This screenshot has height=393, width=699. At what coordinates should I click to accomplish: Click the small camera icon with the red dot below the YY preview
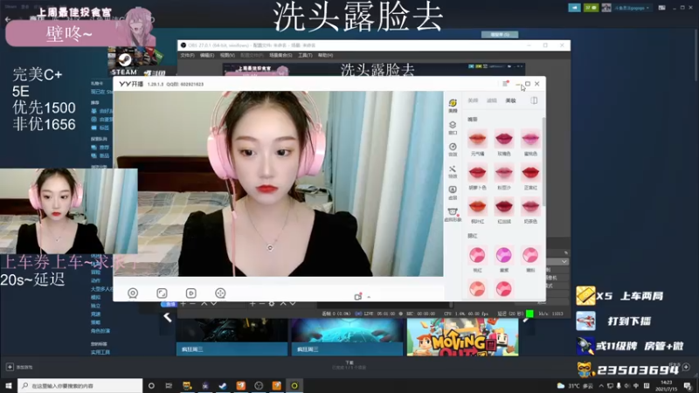point(358,296)
